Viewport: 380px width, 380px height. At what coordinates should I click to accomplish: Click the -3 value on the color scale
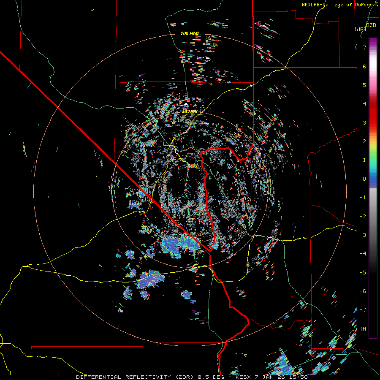point(363,235)
